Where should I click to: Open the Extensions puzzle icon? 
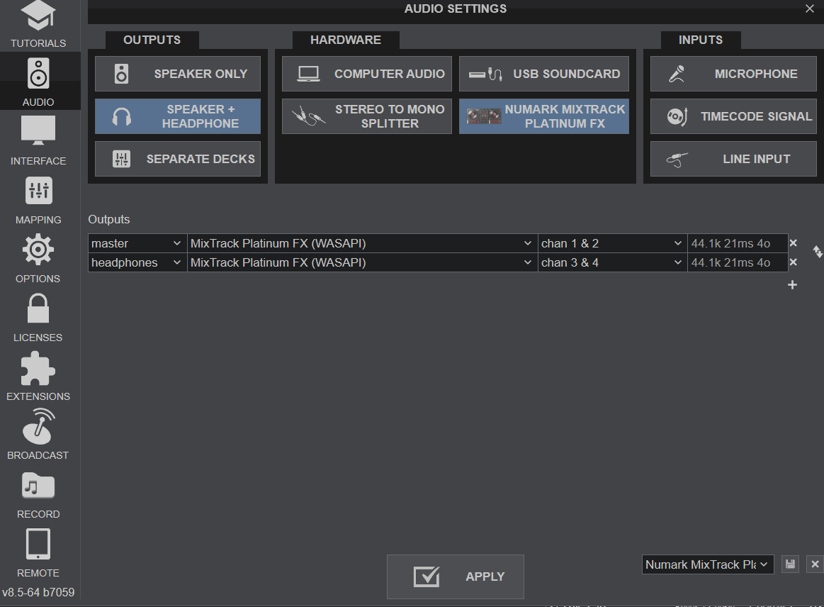pos(38,368)
